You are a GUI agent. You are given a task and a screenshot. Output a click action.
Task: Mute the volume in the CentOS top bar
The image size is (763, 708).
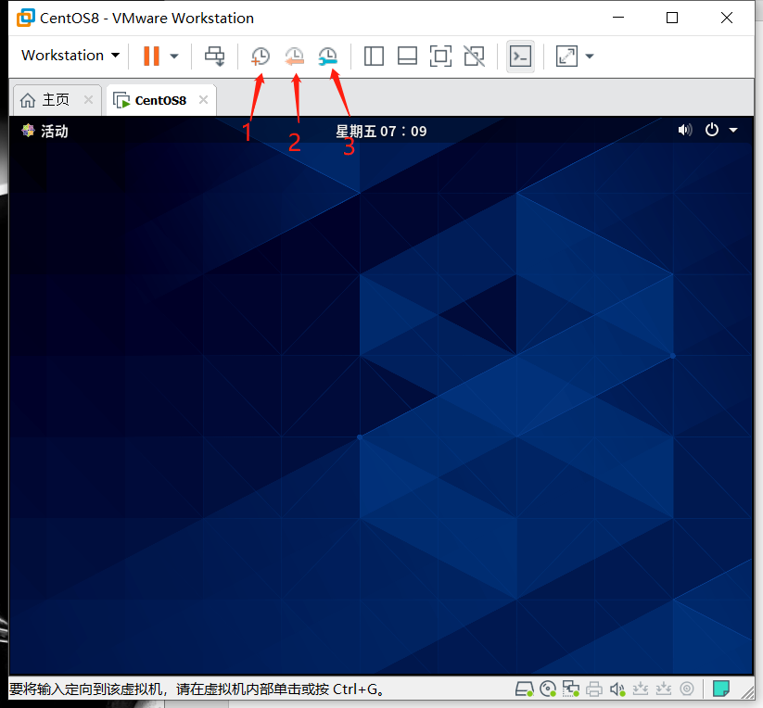(x=684, y=130)
